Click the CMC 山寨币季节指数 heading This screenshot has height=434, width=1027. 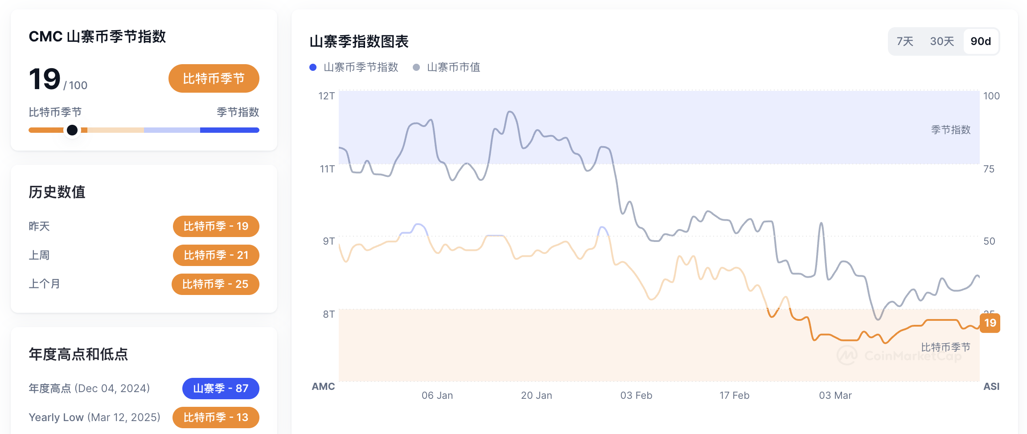pos(98,37)
